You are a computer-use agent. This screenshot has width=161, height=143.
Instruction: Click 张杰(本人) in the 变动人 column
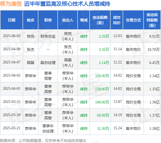[x=68, y=49]
